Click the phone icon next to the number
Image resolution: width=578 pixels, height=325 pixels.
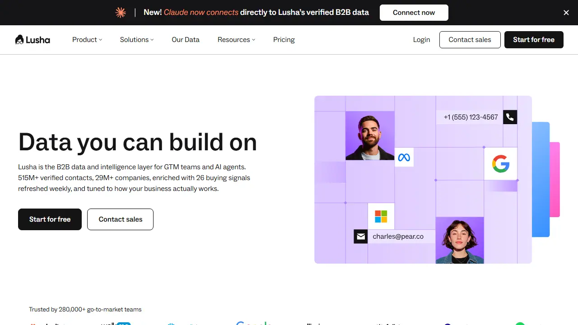coord(510,117)
